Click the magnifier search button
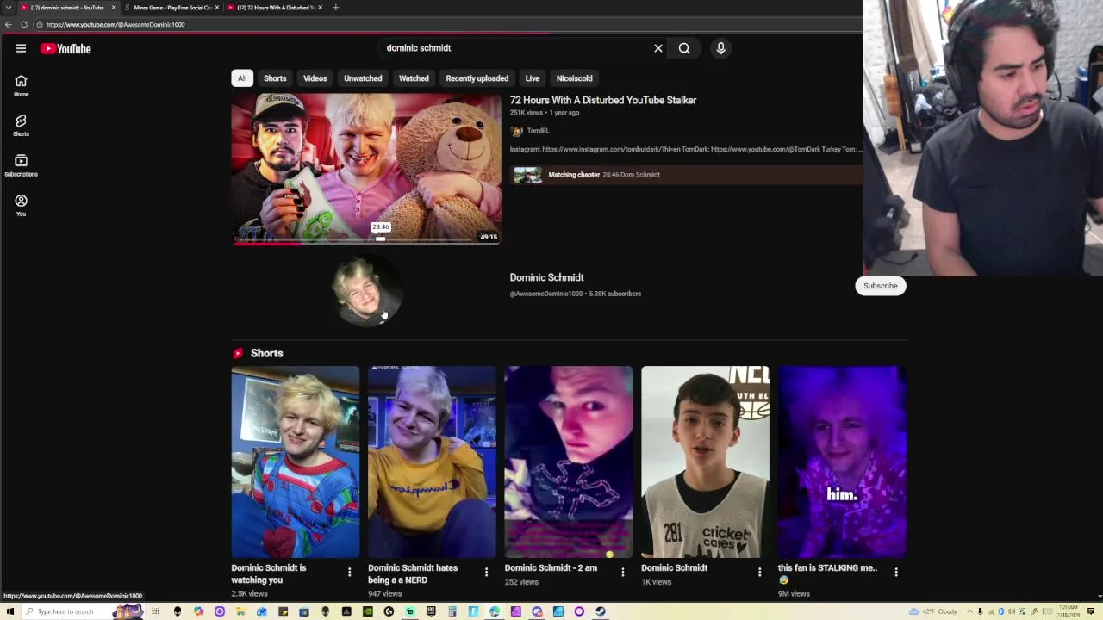Screen dimensions: 1103x620 [684, 48]
